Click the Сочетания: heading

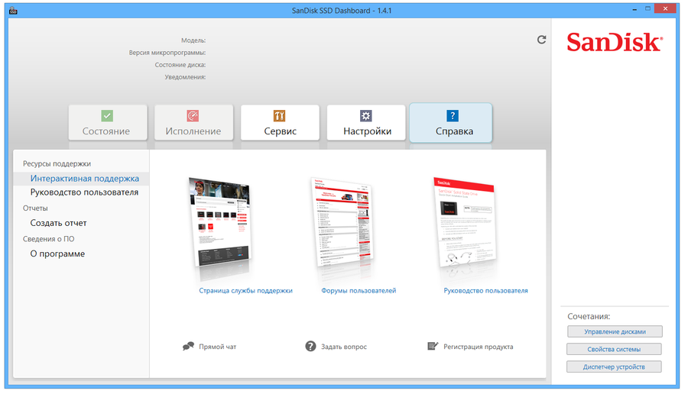click(x=589, y=316)
